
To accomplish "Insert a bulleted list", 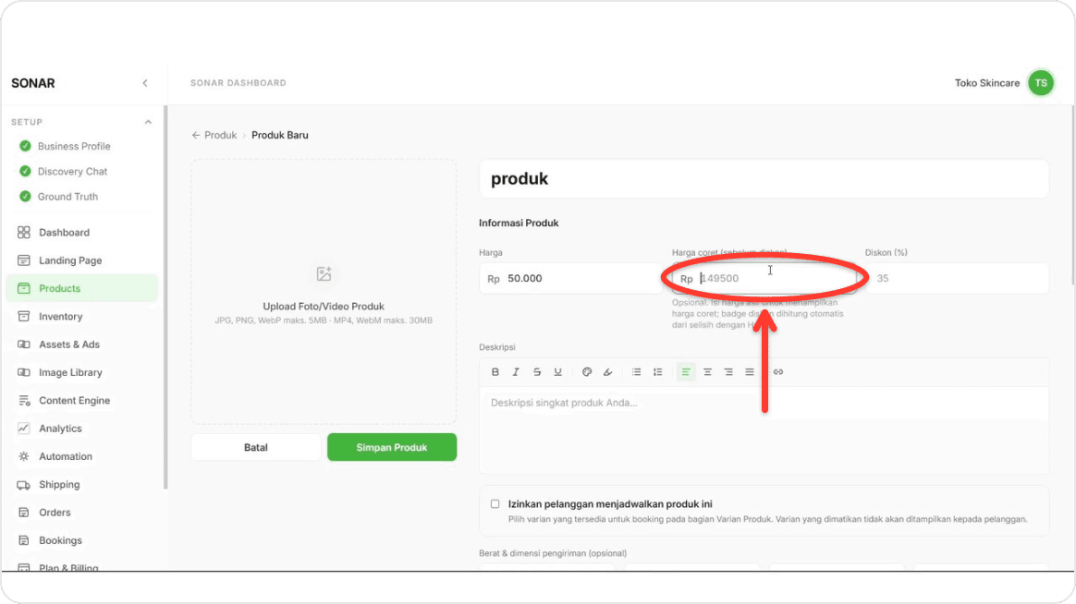I will pos(637,372).
